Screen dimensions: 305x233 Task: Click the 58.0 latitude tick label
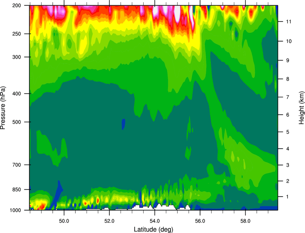tap(245, 221)
